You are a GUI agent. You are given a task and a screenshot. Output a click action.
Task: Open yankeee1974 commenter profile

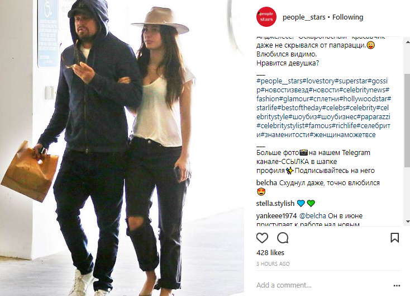coord(276,216)
